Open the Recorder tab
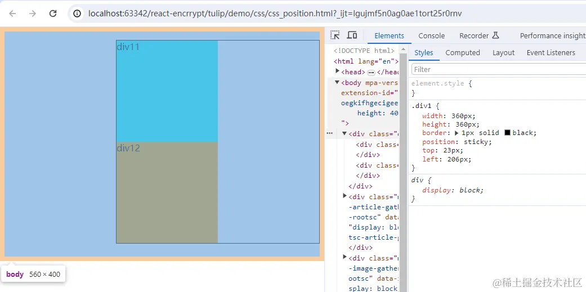This screenshot has width=586, height=292. click(474, 36)
